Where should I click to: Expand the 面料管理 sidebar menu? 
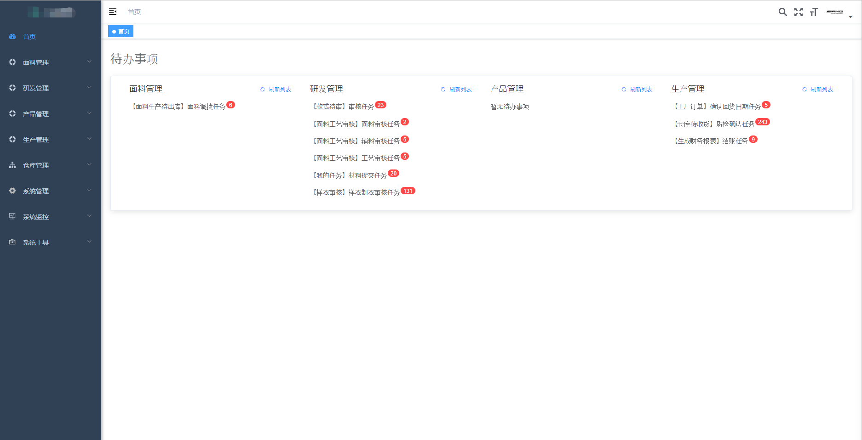(x=36, y=62)
